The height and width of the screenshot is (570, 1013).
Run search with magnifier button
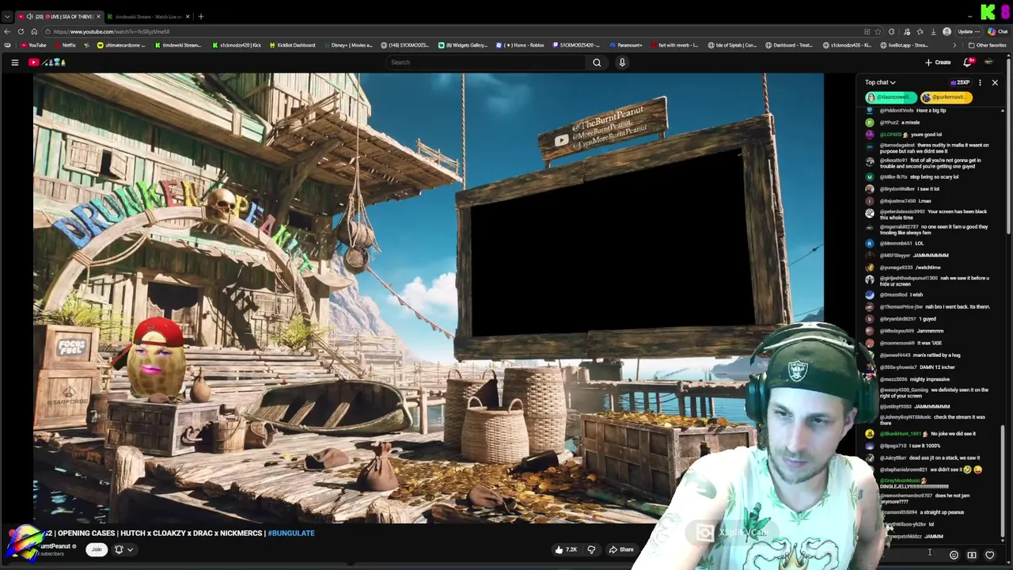click(x=597, y=63)
